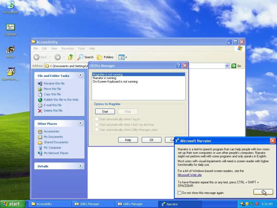Select the CollabNet desktop icon

pyautogui.click(x=10, y=30)
